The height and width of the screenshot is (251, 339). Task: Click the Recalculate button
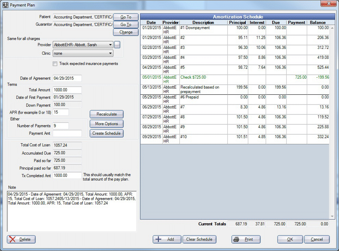pyautogui.click(x=106, y=114)
